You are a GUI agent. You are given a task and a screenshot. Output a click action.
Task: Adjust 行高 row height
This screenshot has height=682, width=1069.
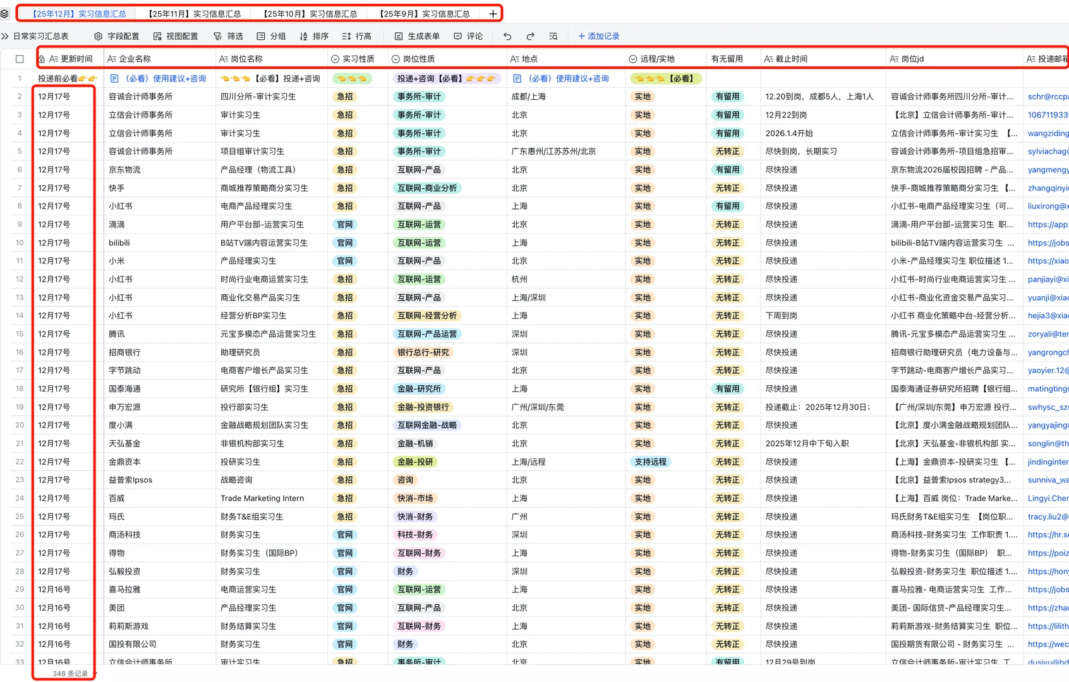356,36
